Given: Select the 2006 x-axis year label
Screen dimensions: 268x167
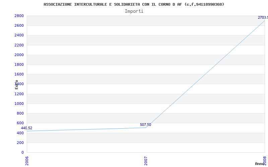Looking at the screenshot, I should (x=27, y=161).
